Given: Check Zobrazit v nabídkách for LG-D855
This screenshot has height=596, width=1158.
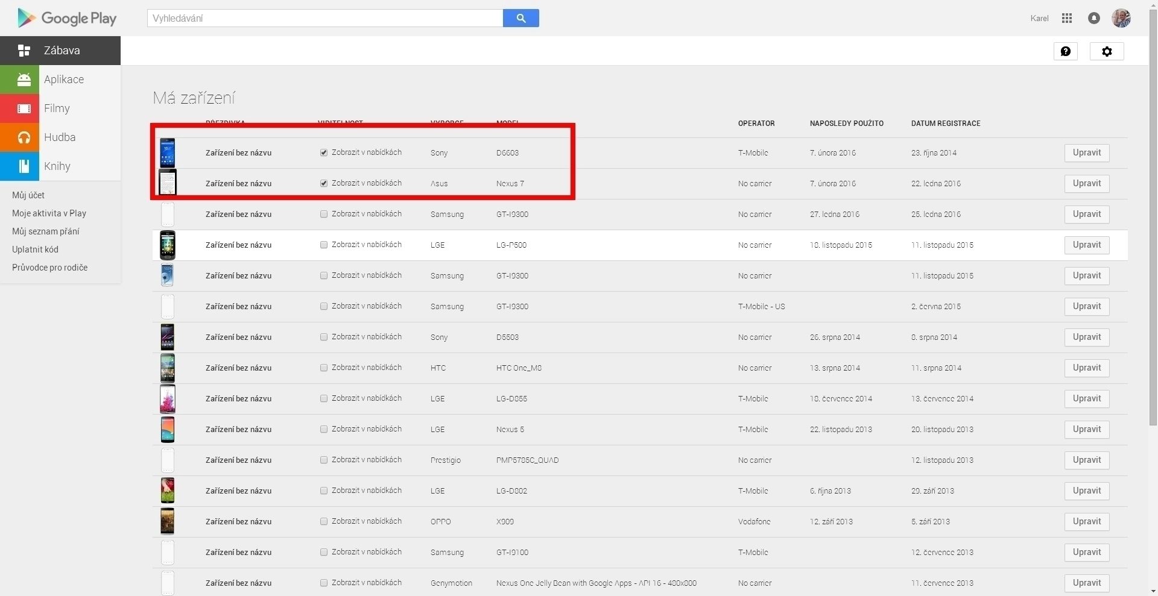Looking at the screenshot, I should point(324,398).
